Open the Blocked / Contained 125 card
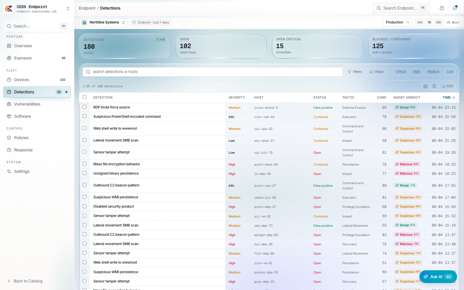This screenshot has height=290, width=464. [414, 46]
